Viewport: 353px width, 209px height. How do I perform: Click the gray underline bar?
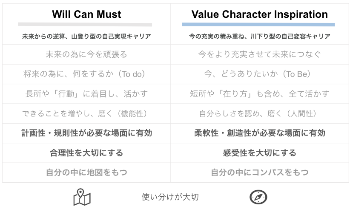click(85, 25)
